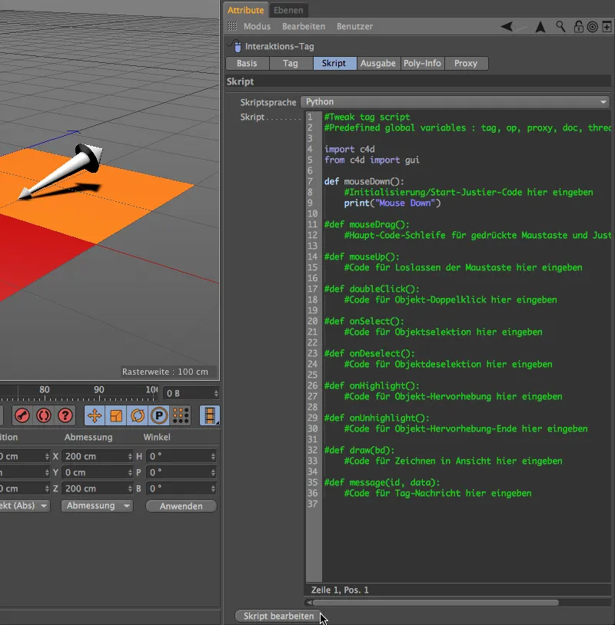
Task: Click the P Winkel 0° field
Action: tap(181, 472)
